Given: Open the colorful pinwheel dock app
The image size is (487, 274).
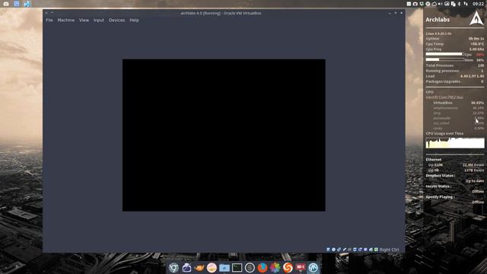Looking at the screenshot, I should [275, 267].
